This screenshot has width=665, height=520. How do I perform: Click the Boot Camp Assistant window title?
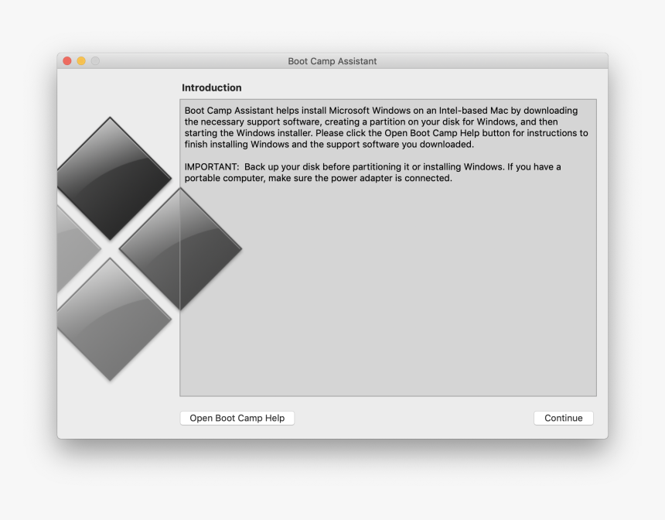(x=332, y=61)
